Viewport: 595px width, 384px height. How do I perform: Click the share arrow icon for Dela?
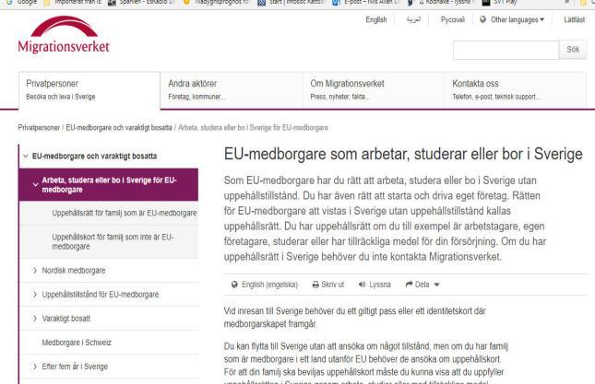point(409,285)
